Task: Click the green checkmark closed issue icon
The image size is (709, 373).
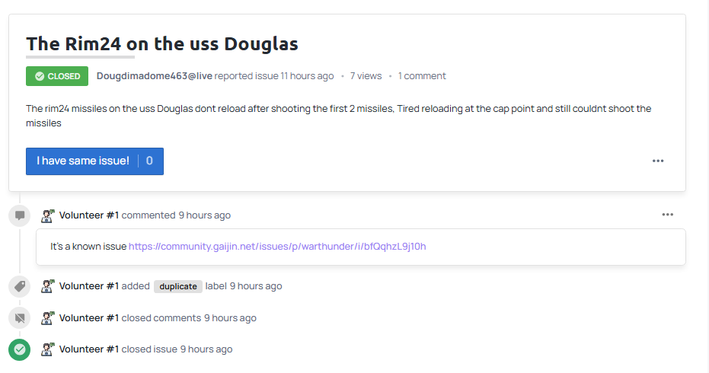Action: 20,349
